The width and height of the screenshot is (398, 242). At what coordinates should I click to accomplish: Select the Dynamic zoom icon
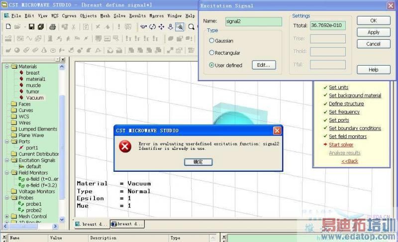171,26
